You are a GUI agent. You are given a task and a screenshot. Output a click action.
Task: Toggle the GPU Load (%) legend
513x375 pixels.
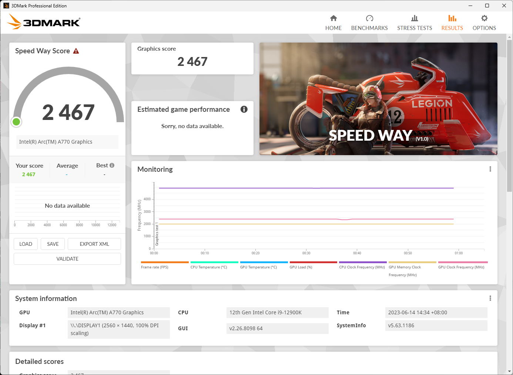301,267
